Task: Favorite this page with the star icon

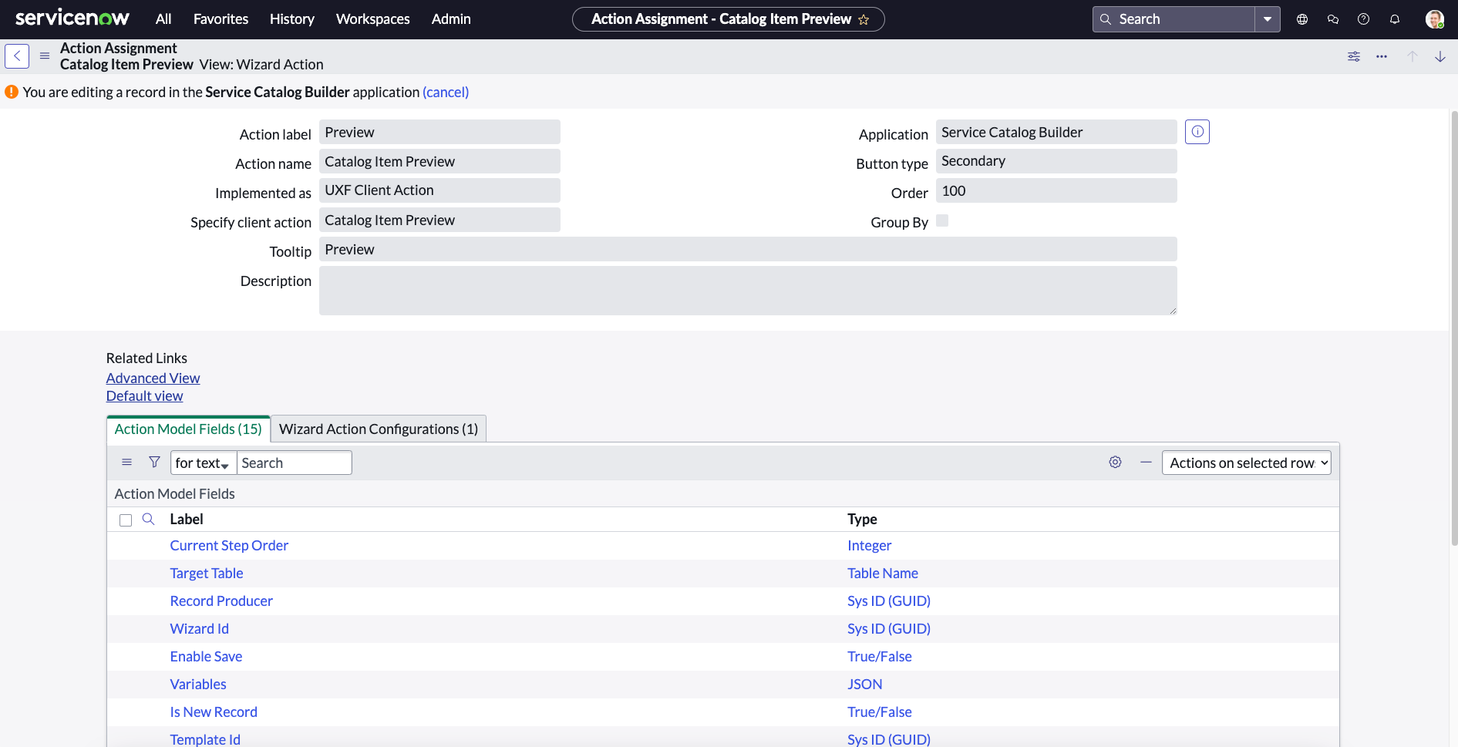Action: click(864, 20)
